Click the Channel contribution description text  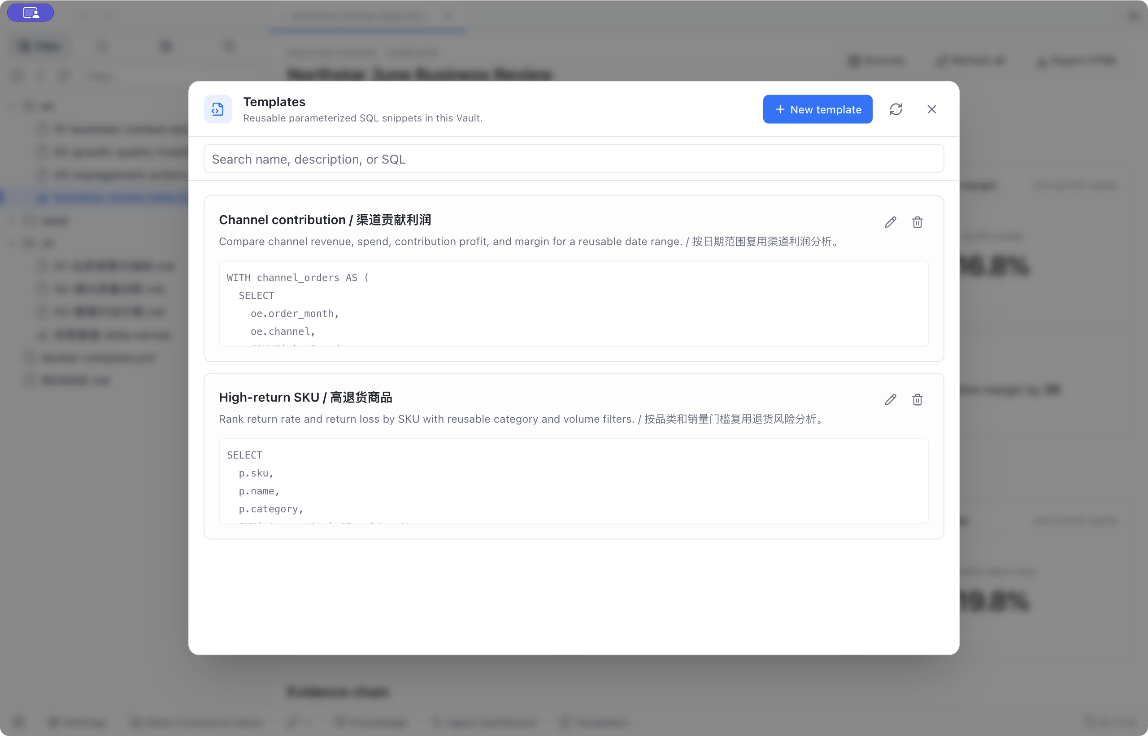click(530, 241)
